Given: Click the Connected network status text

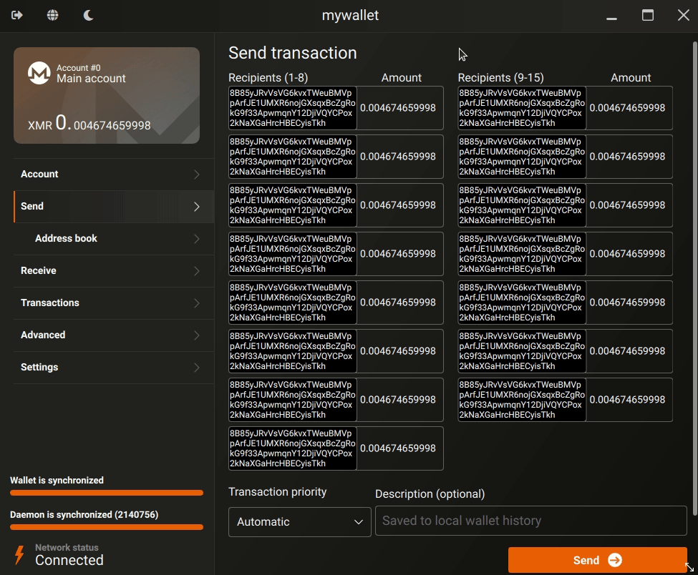Looking at the screenshot, I should [69, 560].
